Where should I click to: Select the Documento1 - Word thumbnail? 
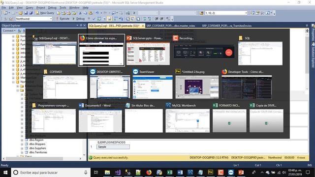(x=100, y=118)
